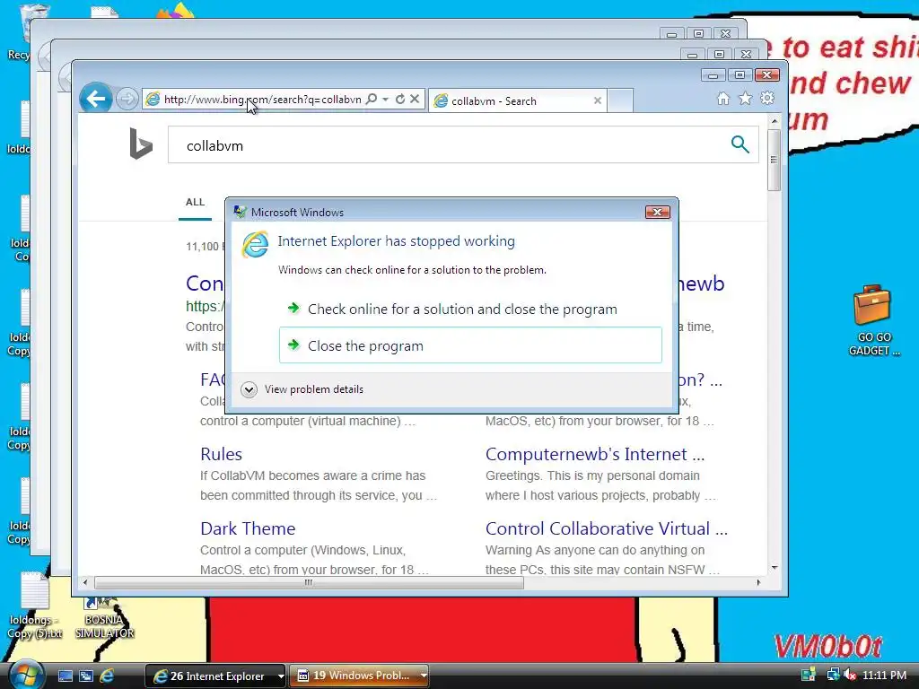Expand View problem details
Viewport: 919px width, 689px height.
click(x=302, y=389)
